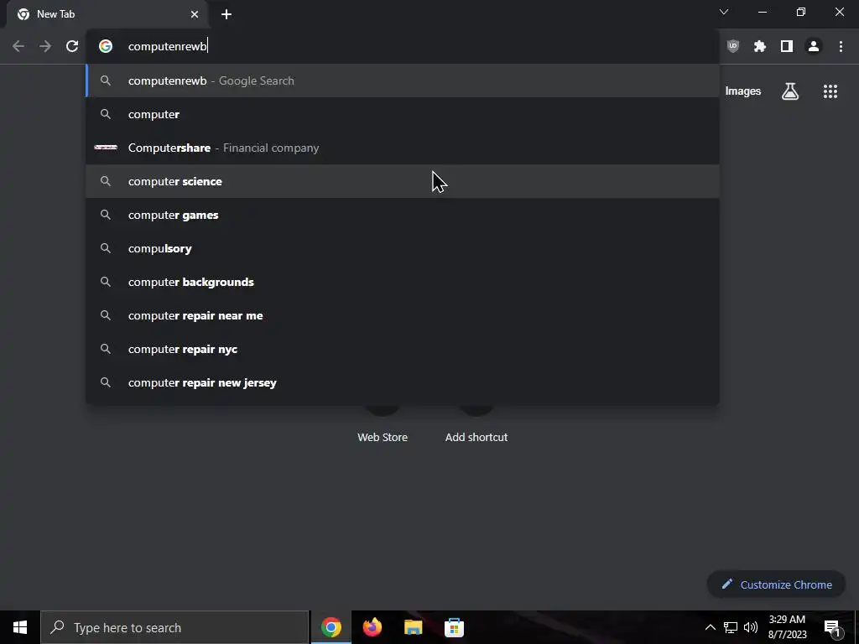
Task: Open Microsoft Store from the taskbar
Action: pyautogui.click(x=454, y=627)
